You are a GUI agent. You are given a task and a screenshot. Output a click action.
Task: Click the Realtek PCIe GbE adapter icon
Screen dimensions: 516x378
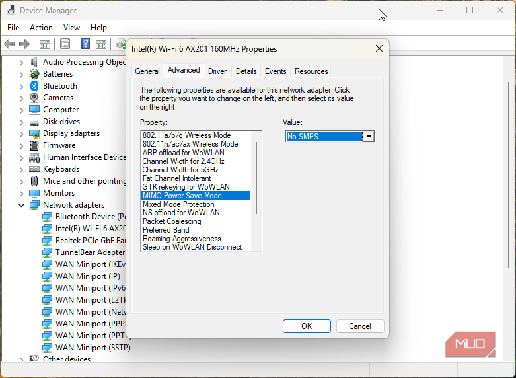47,241
